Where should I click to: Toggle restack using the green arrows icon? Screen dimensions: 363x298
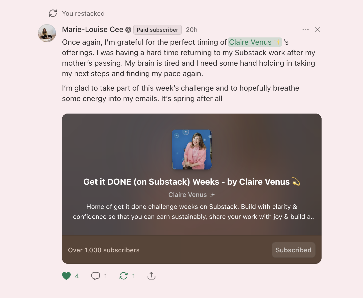tap(124, 276)
